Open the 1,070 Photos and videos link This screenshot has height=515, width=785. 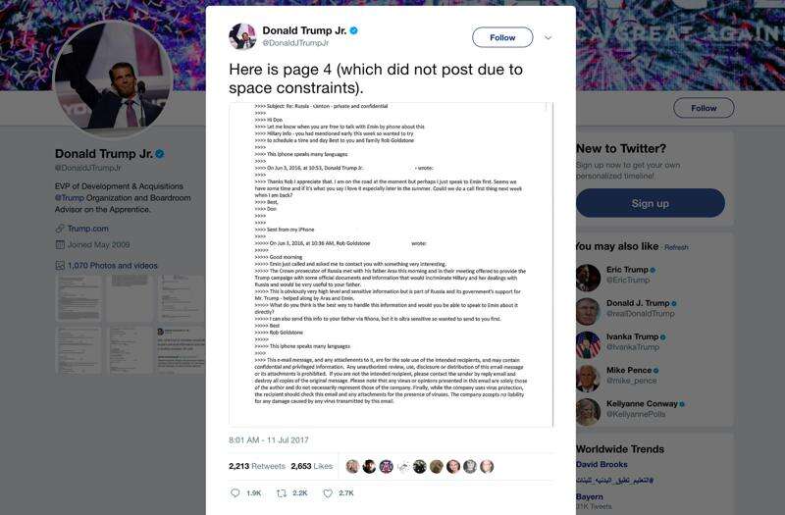pyautogui.click(x=112, y=265)
